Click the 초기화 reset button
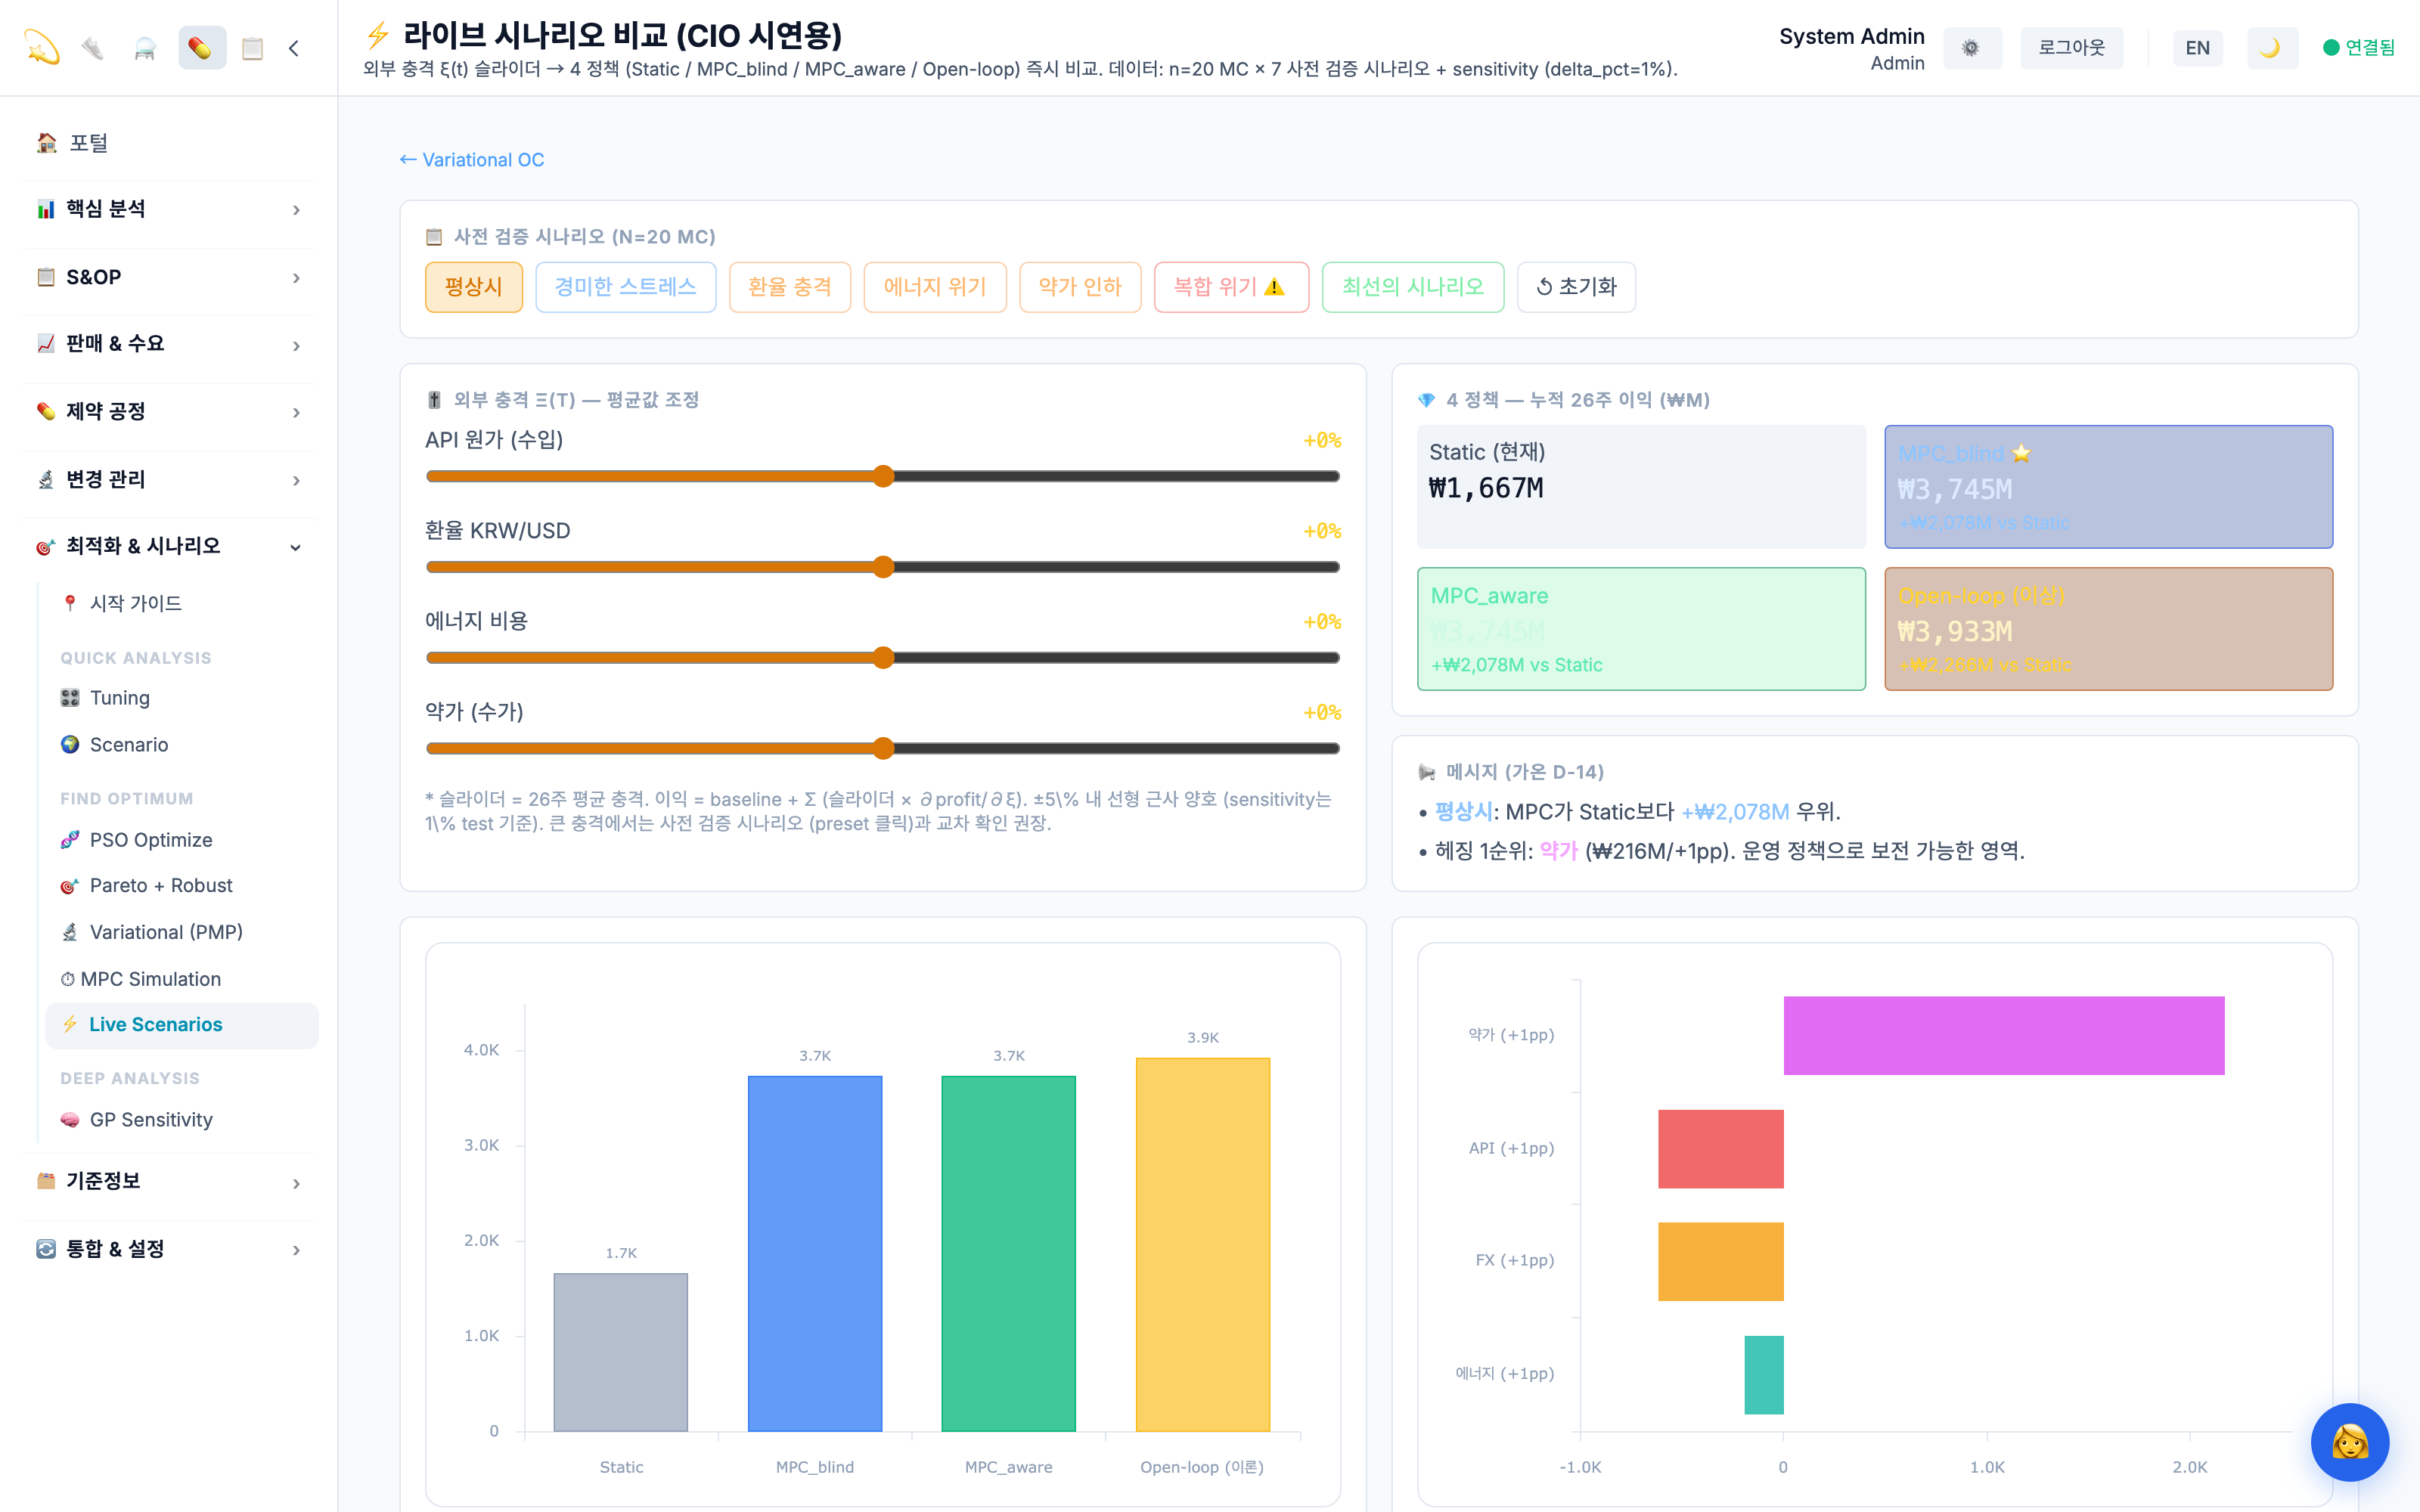 [1576, 287]
